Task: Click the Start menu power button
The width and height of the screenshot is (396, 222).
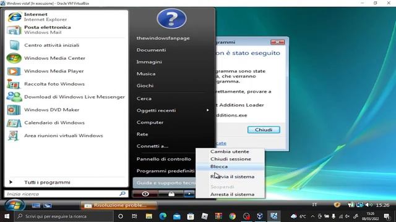Action: coord(145,194)
